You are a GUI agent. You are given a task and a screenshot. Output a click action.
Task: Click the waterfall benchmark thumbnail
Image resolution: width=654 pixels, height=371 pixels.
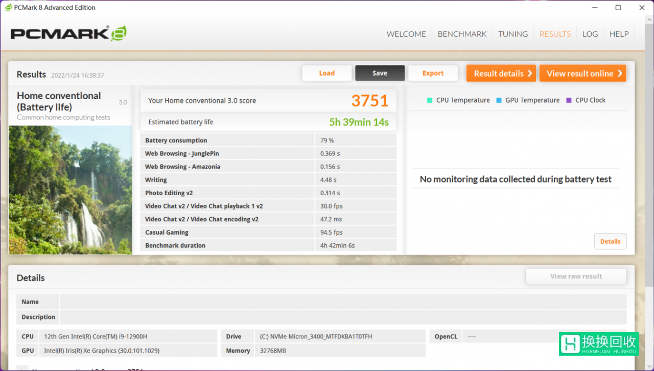pyautogui.click(x=71, y=190)
